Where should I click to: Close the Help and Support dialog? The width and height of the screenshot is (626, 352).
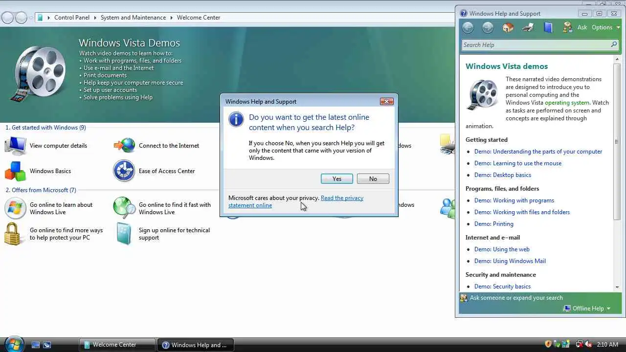[x=386, y=102]
